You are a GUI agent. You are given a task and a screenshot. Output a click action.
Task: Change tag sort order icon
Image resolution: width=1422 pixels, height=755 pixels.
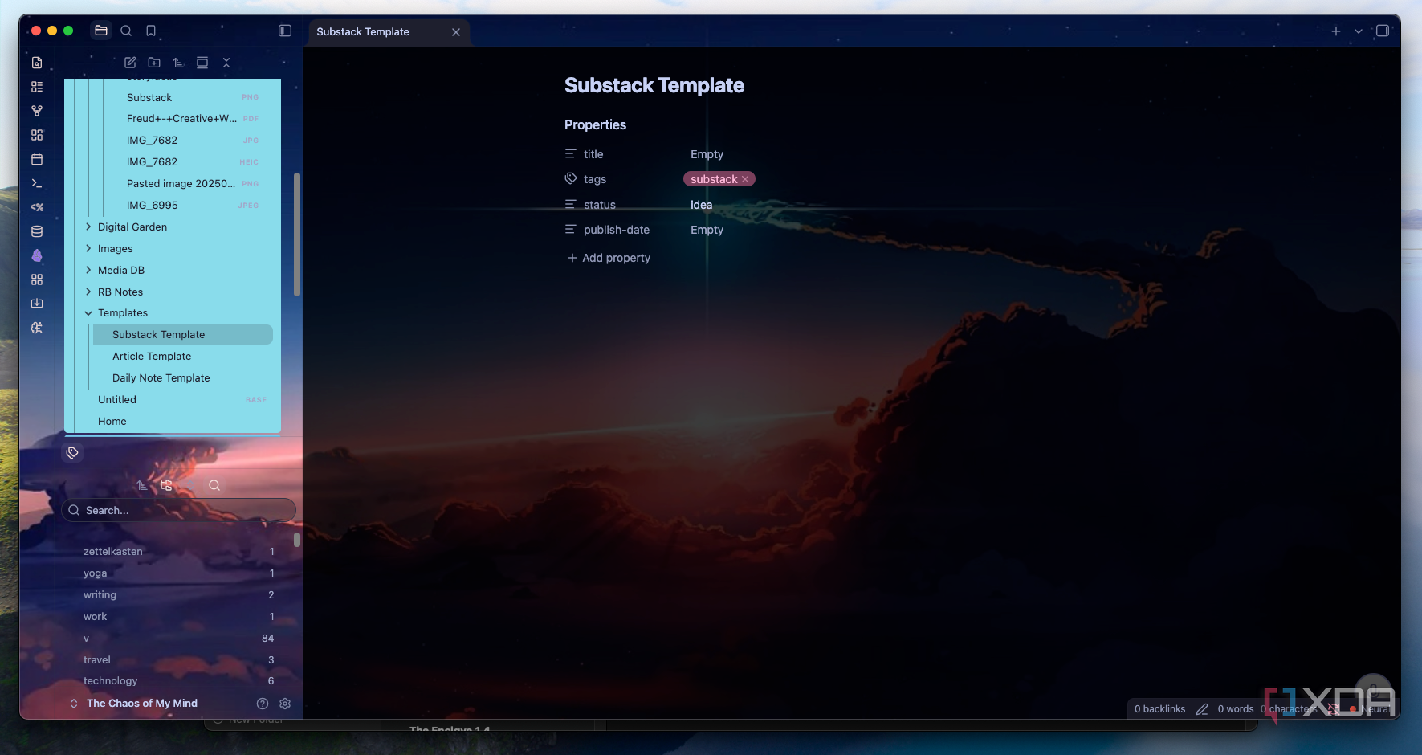(142, 485)
